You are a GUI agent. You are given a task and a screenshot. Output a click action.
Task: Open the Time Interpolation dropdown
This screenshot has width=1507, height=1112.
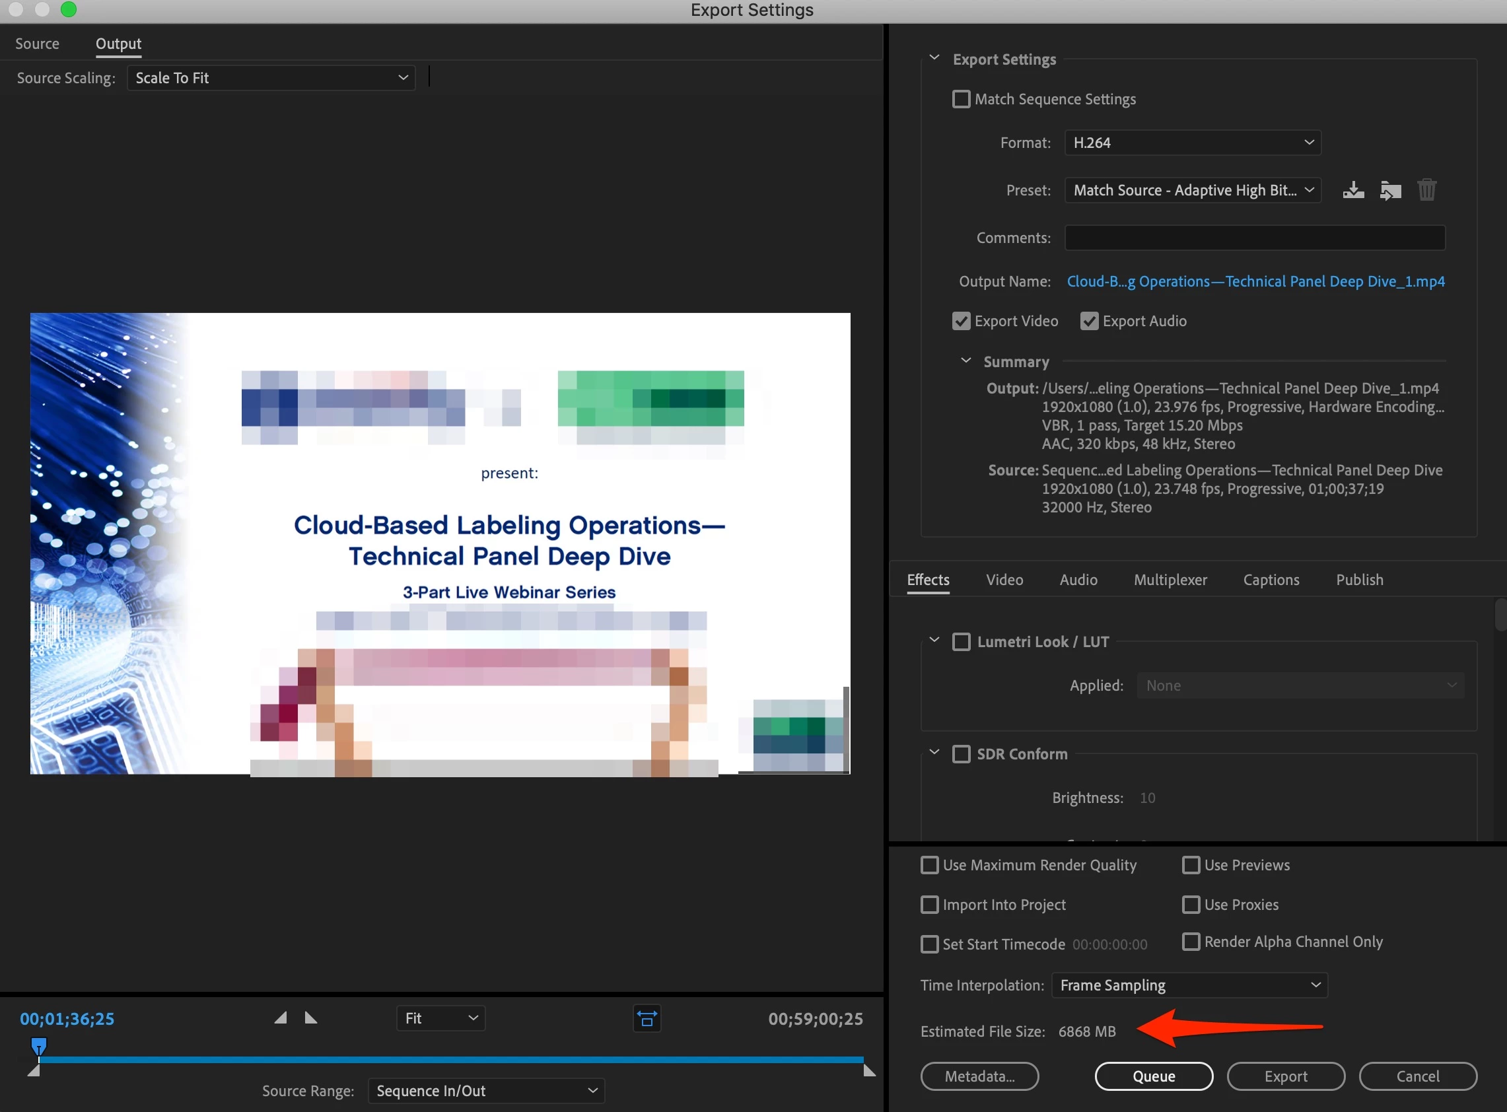click(x=1189, y=985)
